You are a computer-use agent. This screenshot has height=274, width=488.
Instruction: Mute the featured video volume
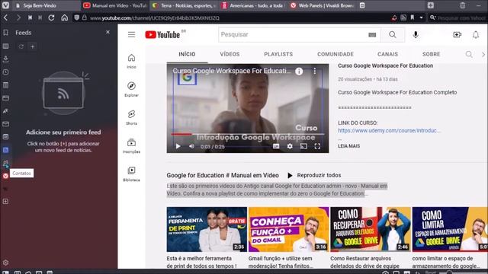(191, 146)
